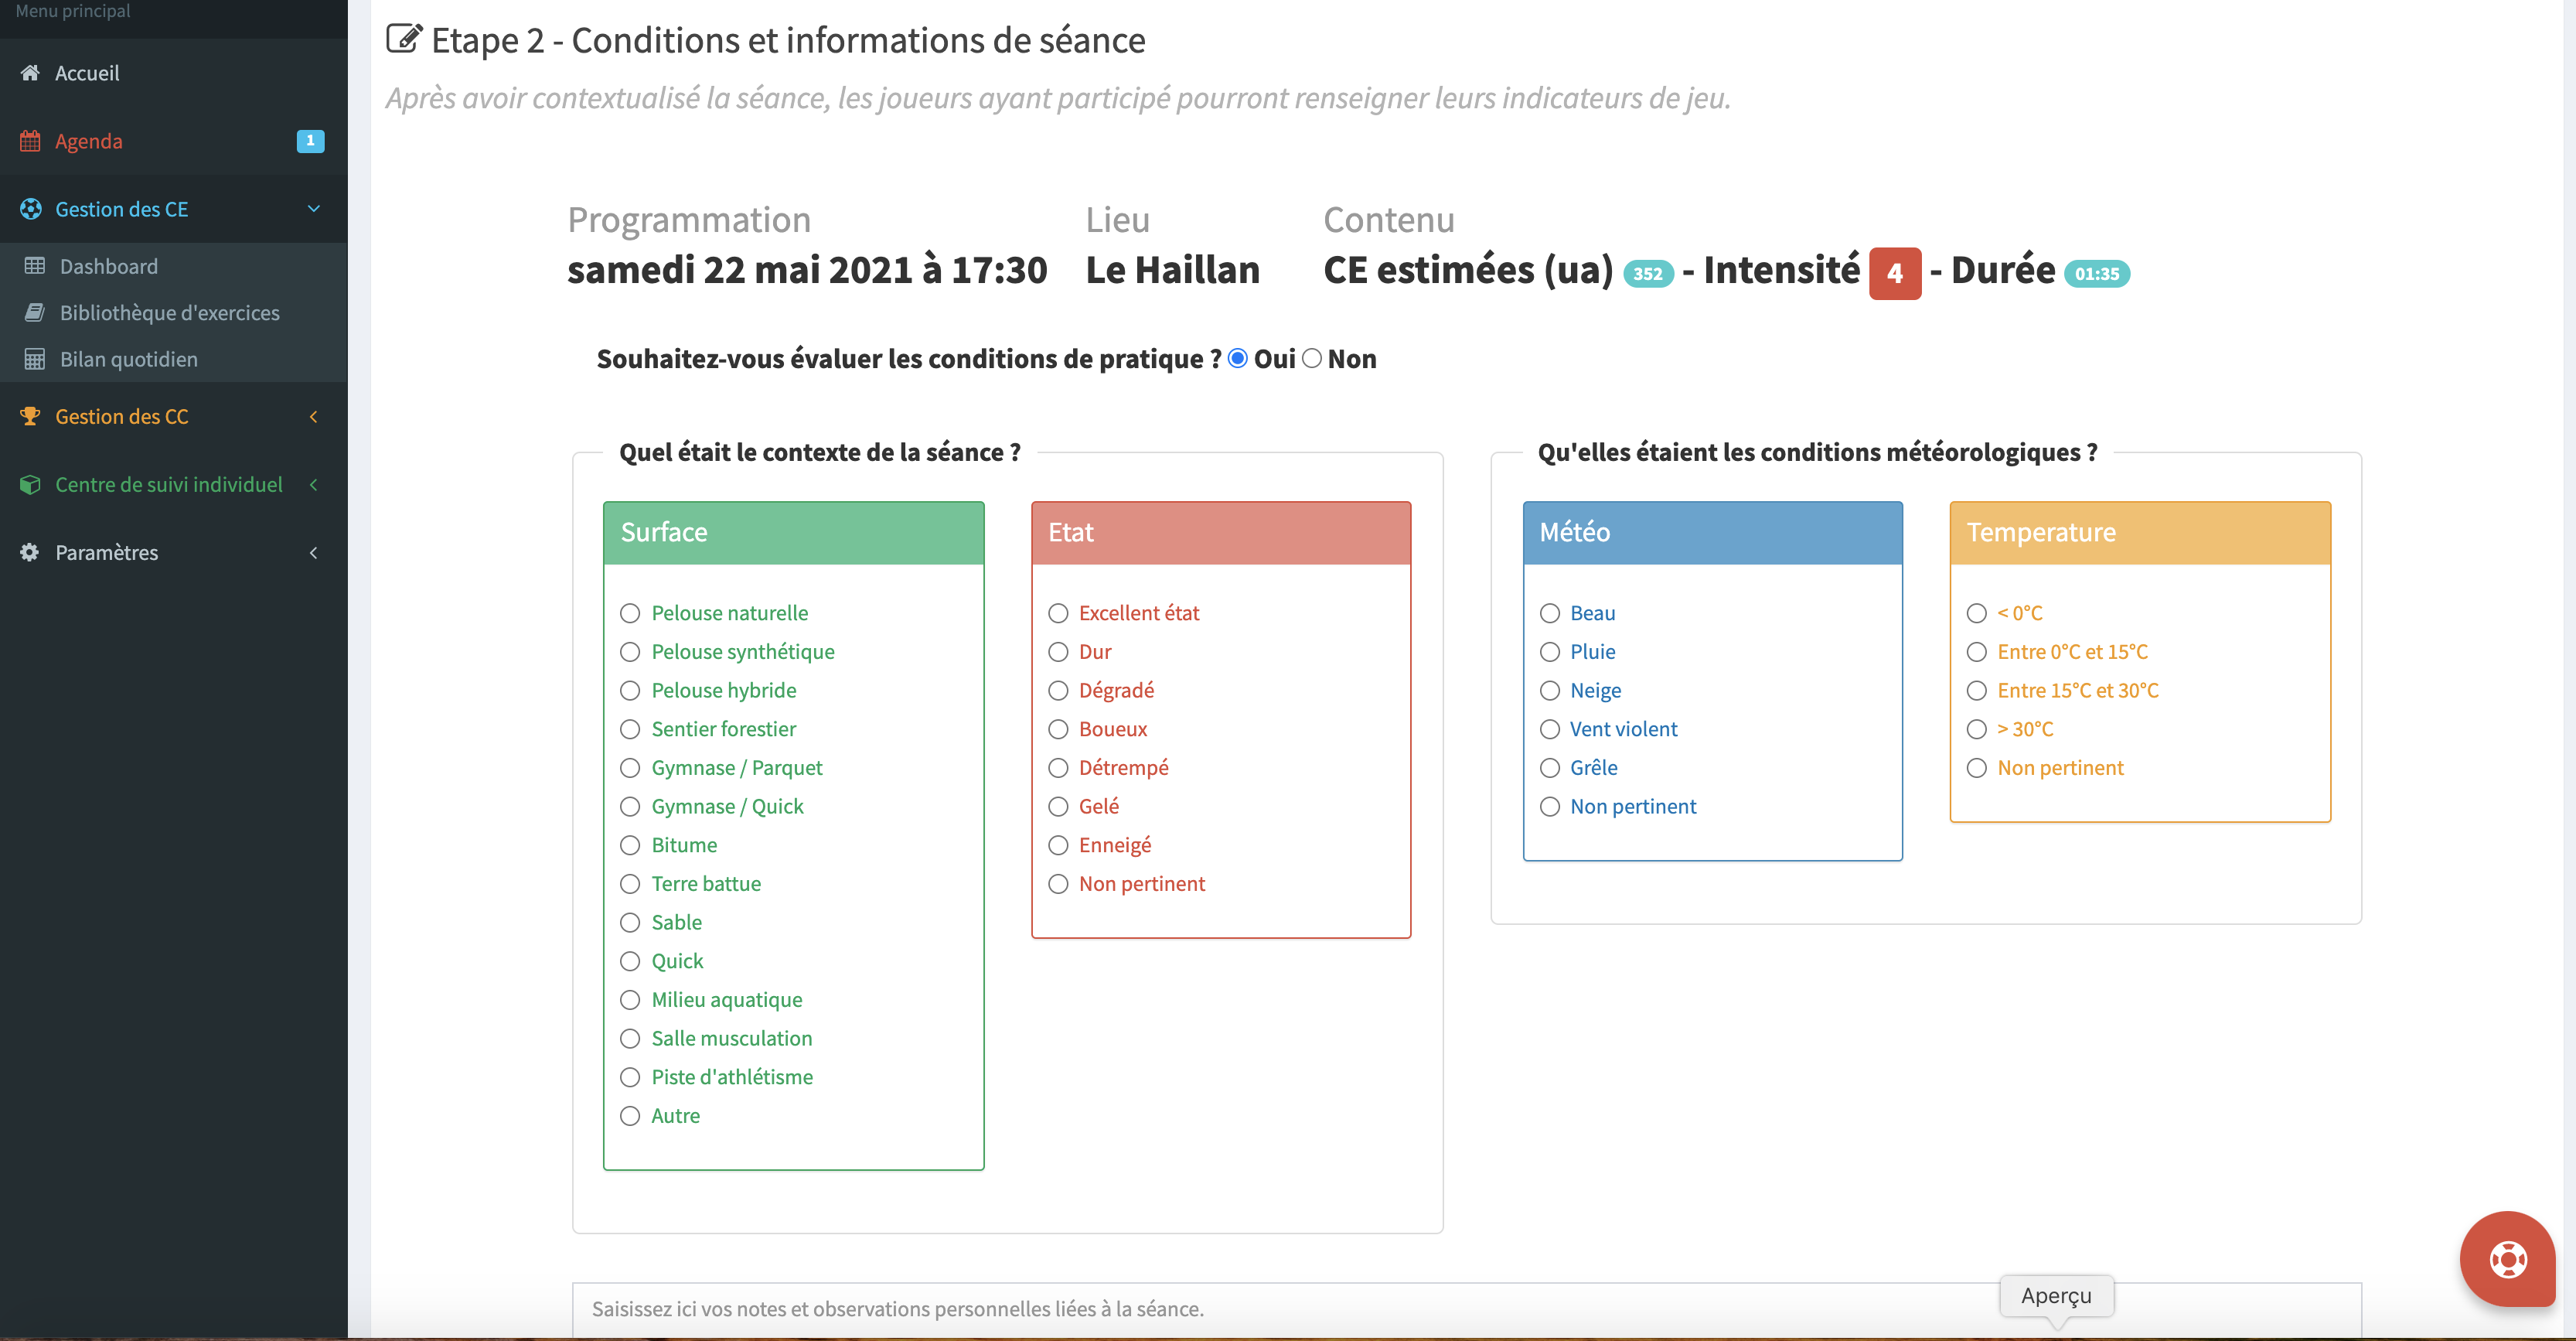Click the Agenda calendar icon
This screenshot has width=2576, height=1341.
30,141
